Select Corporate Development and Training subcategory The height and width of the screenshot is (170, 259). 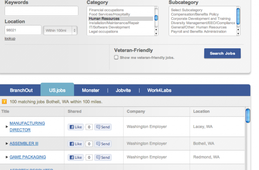tap(201, 19)
